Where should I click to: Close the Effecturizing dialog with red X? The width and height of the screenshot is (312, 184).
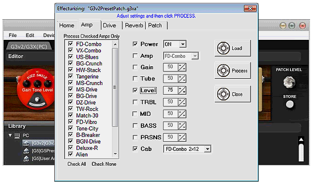pos(250,8)
